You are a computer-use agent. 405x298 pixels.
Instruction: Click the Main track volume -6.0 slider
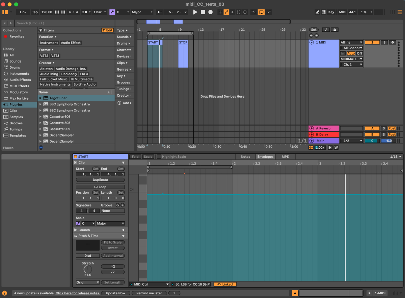click(x=388, y=141)
